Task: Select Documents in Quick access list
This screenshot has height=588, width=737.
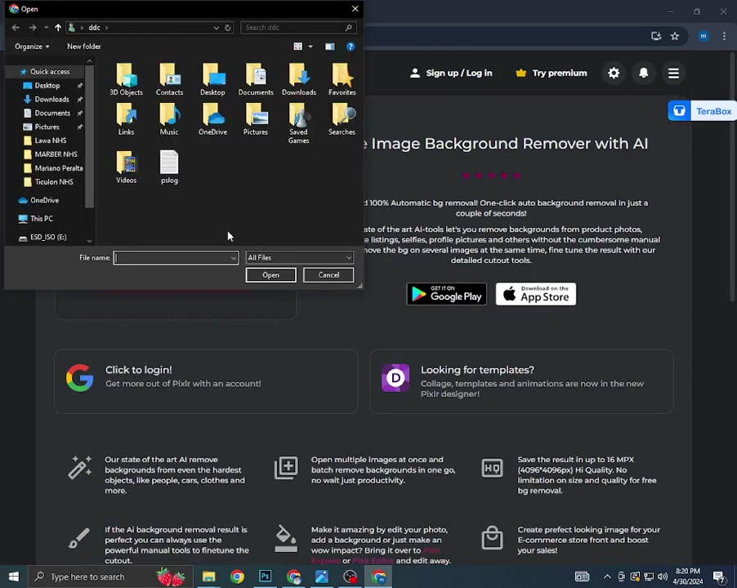Action: (52, 114)
